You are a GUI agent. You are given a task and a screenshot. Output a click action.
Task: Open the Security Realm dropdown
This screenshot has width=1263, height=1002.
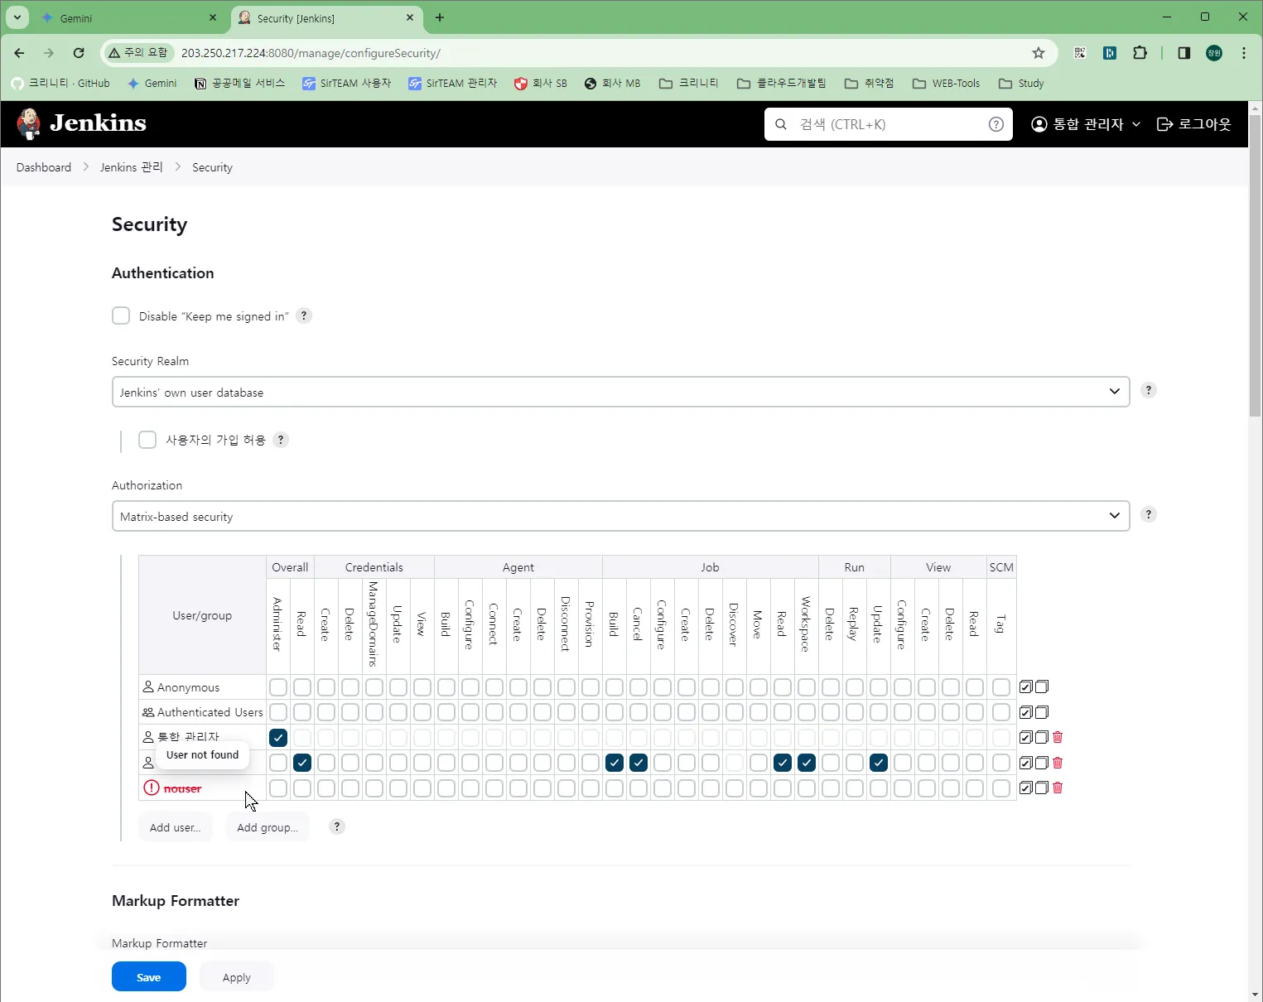(x=621, y=392)
